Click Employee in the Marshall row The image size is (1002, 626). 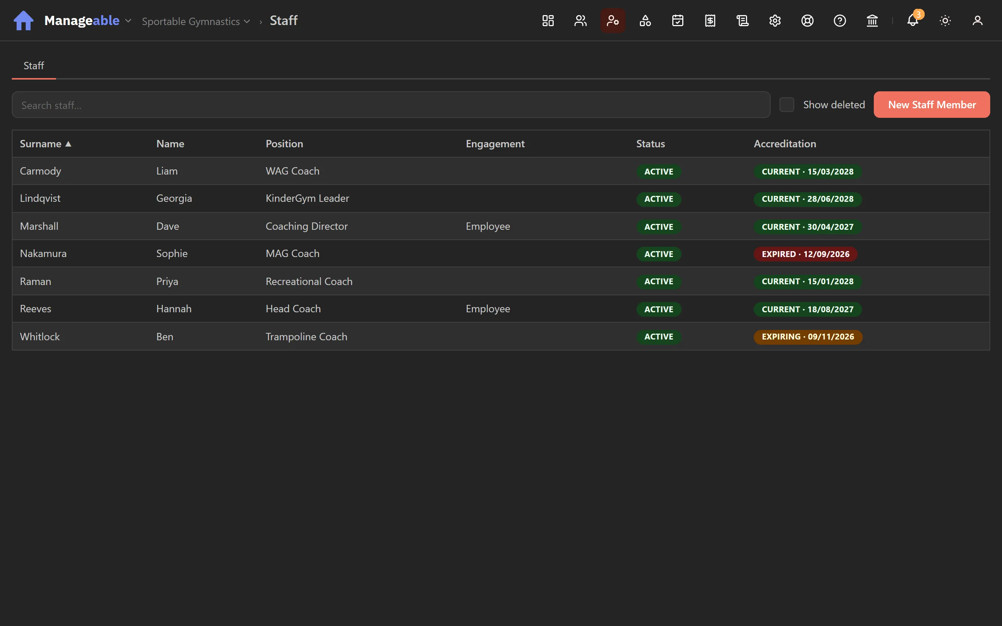(488, 226)
